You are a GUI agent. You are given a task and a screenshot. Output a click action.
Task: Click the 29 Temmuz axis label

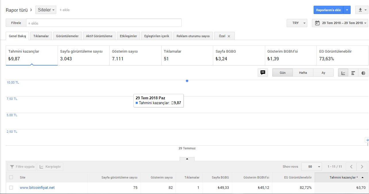click(187, 148)
